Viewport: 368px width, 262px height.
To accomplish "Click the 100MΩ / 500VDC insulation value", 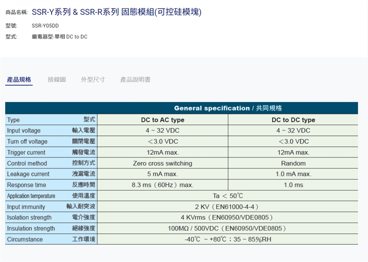I will click(x=227, y=228).
